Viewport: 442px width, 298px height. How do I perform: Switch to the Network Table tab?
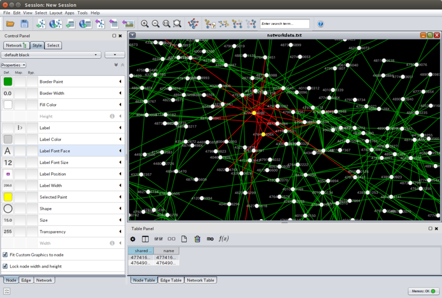point(201,280)
